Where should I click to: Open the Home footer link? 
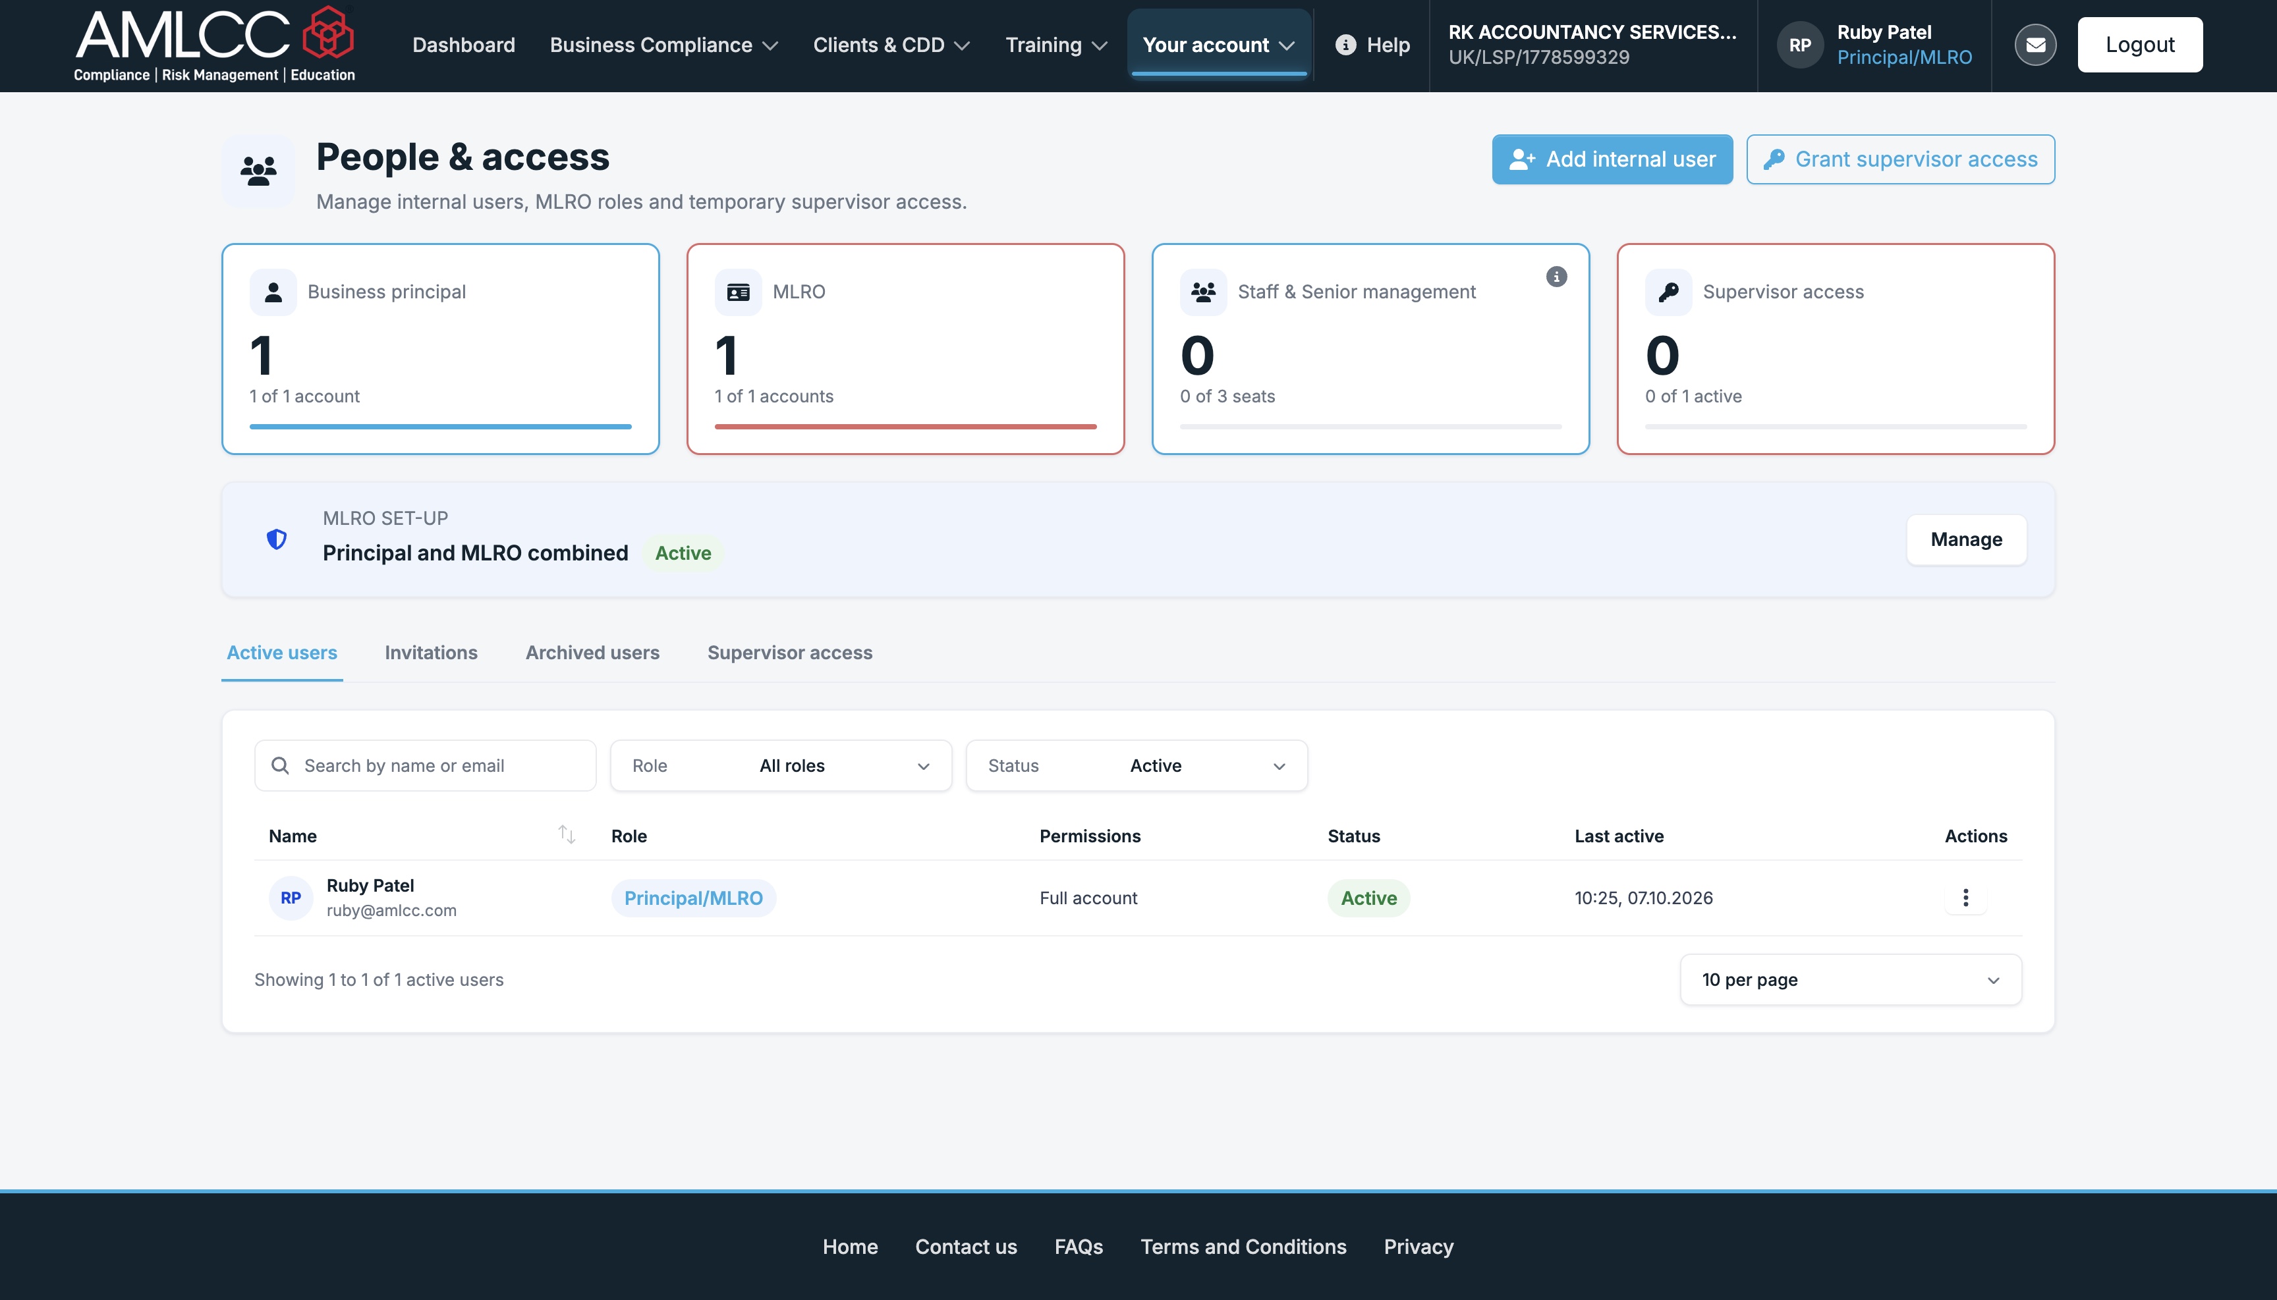849,1247
